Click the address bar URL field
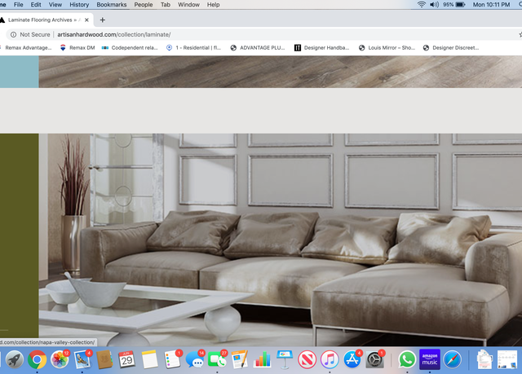Image resolution: width=522 pixels, height=374 pixels. point(114,34)
